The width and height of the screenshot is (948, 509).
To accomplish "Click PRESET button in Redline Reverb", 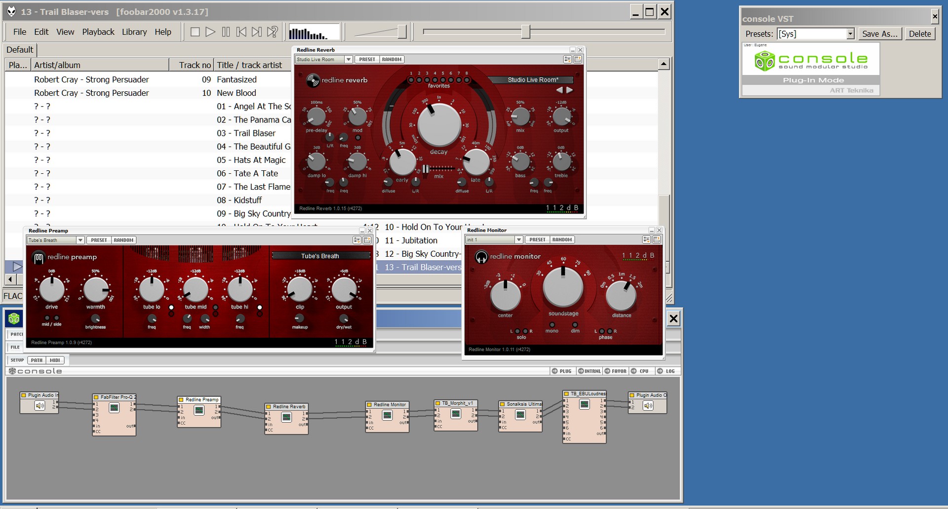I will tap(367, 59).
